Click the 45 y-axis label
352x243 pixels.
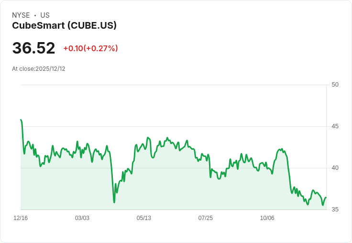[x=335, y=126]
